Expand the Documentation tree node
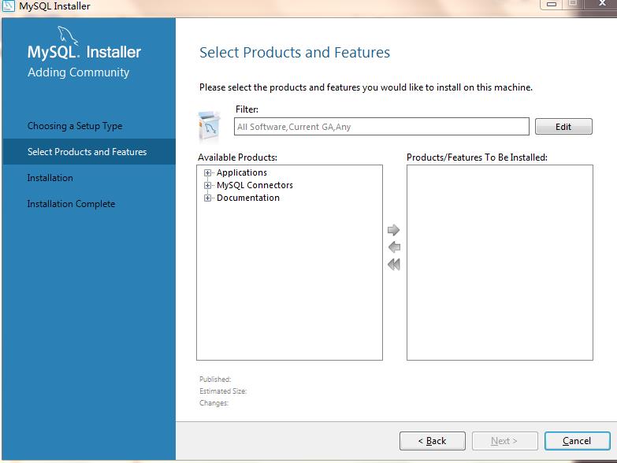This screenshot has width=617, height=463. [x=207, y=198]
